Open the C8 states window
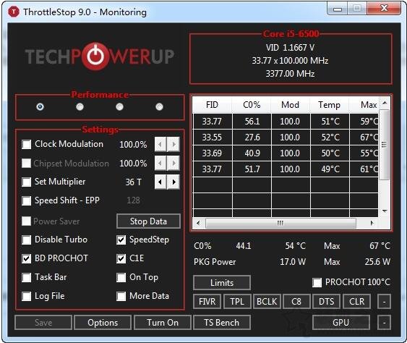 pos(296,302)
